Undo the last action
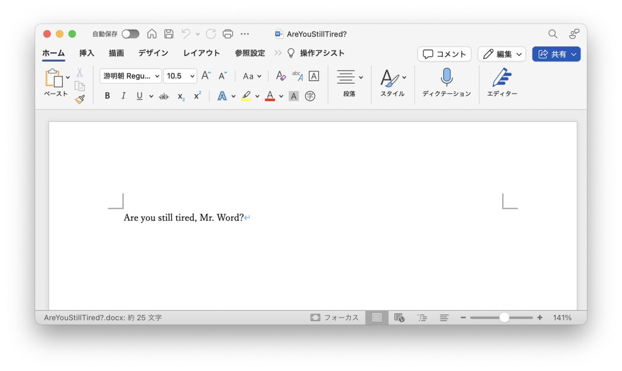622x371 pixels. tap(186, 34)
